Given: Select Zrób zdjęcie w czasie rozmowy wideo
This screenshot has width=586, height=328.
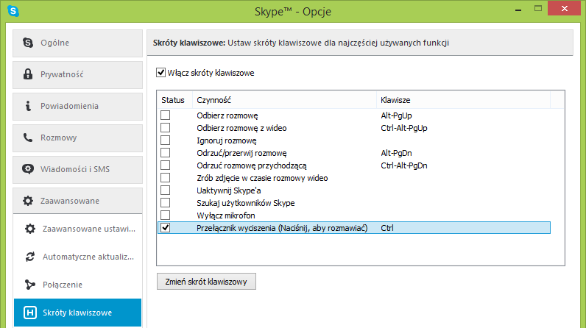Looking at the screenshot, I should click(x=262, y=178).
